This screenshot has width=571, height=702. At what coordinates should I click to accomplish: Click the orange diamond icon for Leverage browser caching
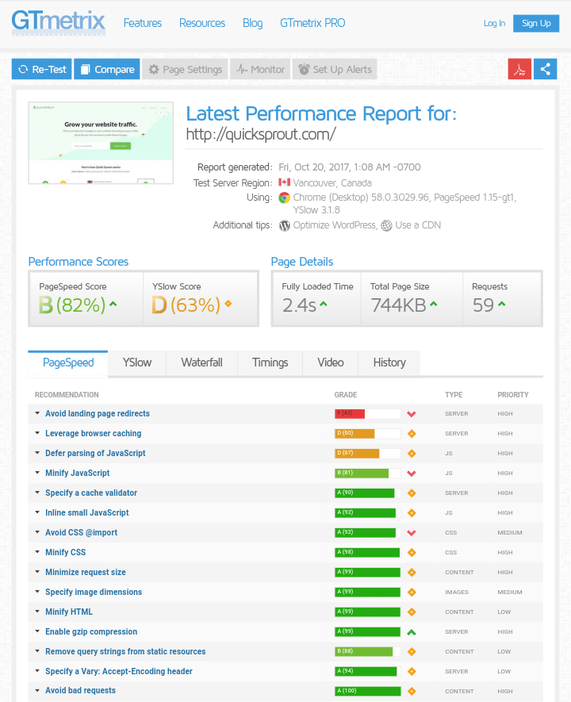tap(412, 434)
